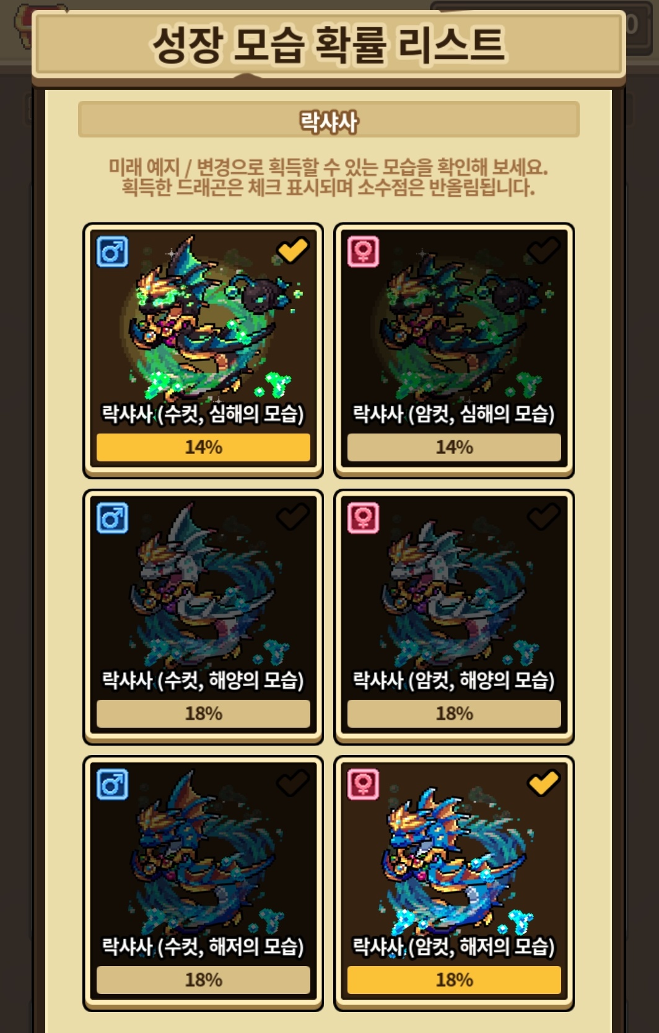The width and height of the screenshot is (659, 1033).
Task: Click the male icon on 해저의 모습 card
Action: pos(113,785)
